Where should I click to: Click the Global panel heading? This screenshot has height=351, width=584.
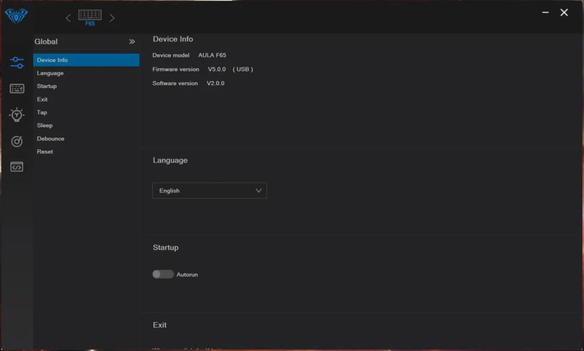coord(46,41)
